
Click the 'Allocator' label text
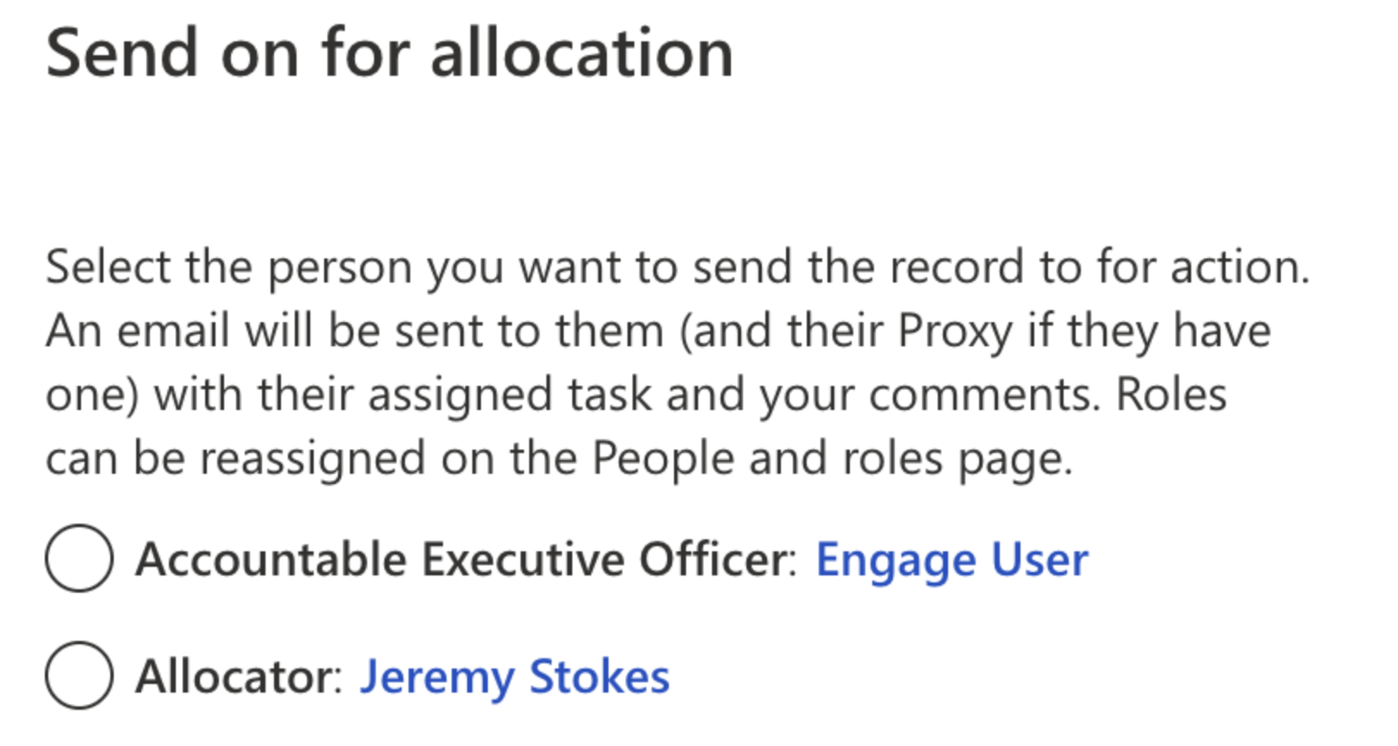click(x=238, y=677)
